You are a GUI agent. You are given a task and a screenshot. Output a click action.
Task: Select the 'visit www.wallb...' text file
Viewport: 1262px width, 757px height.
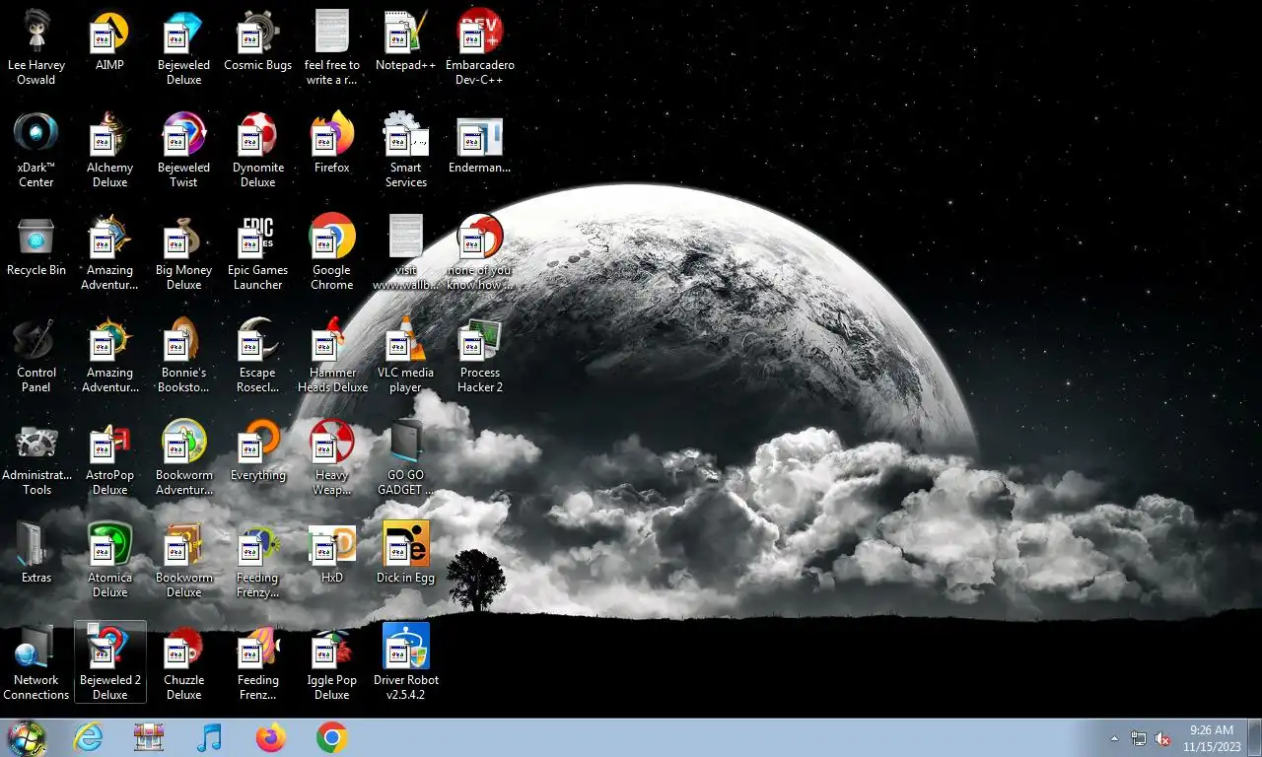coord(405,252)
